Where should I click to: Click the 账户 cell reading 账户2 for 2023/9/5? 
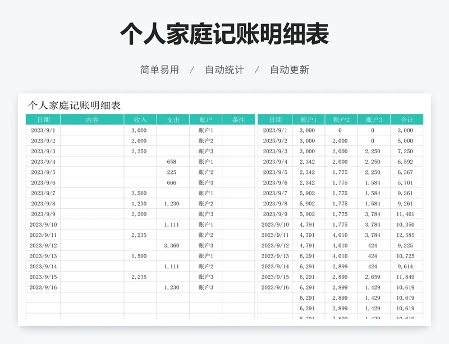coord(205,172)
